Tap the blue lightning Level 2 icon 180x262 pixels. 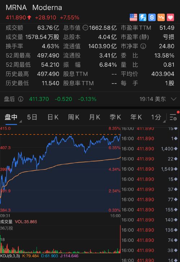point(143,17)
